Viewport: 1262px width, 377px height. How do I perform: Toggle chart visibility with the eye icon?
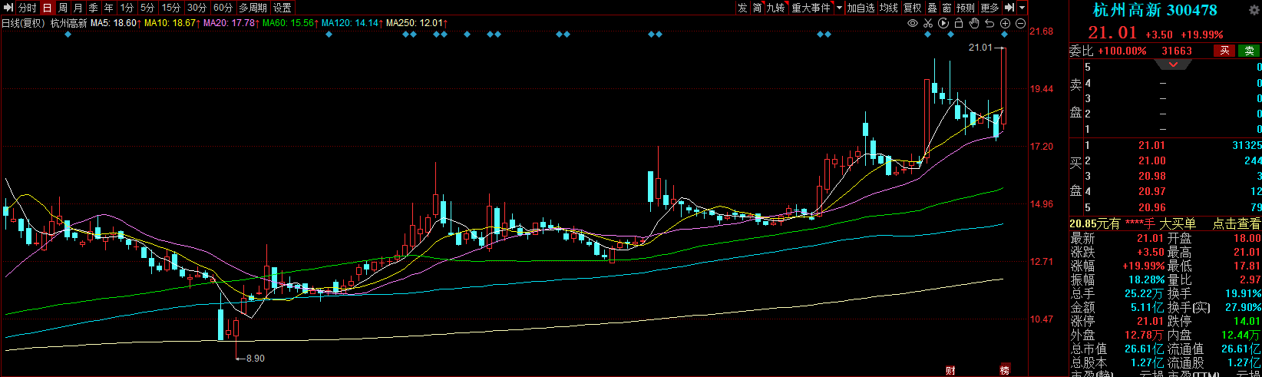pos(913,23)
